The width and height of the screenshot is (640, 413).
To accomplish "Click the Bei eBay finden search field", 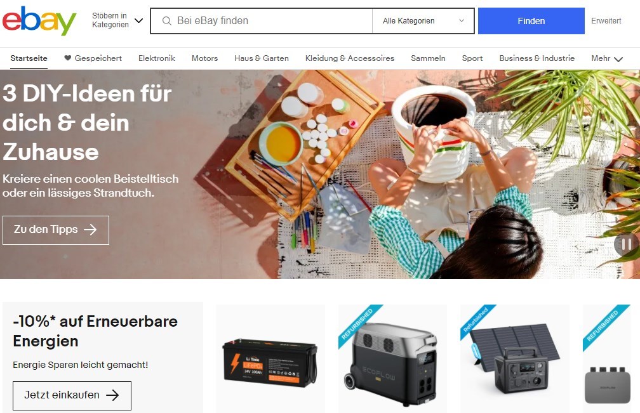I will tap(261, 21).
